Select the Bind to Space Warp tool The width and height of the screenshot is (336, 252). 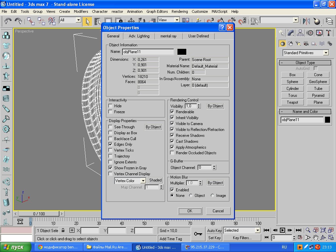click(x=52, y=21)
